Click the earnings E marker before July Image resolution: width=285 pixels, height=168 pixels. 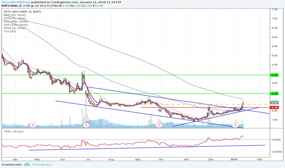pyautogui.click(x=86, y=125)
